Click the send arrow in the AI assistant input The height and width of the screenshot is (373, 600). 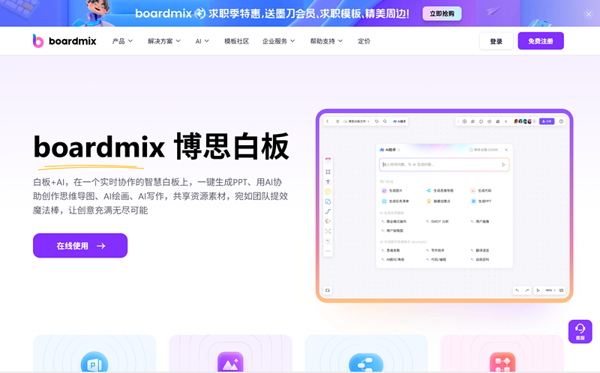[x=503, y=164]
